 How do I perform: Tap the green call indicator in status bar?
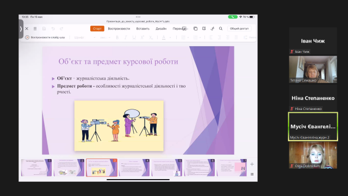233,17
